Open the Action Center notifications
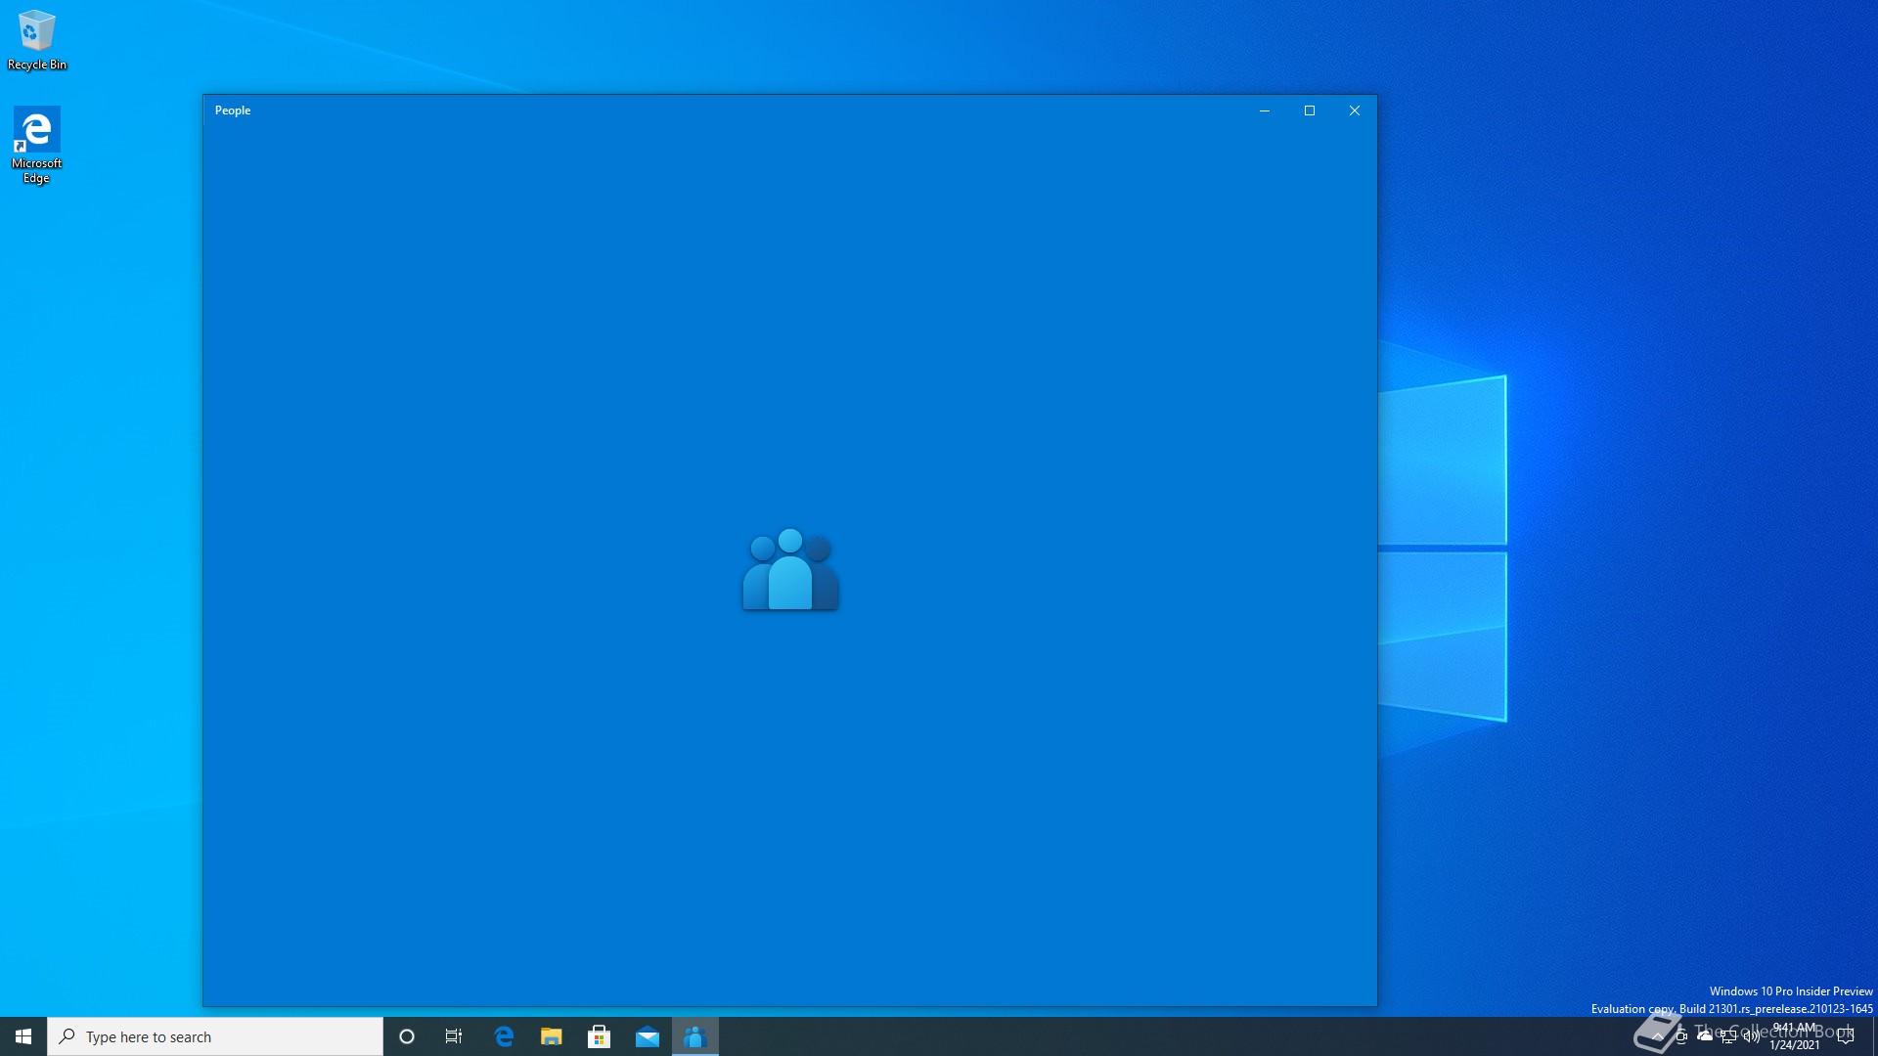Screen dimensions: 1878x1056 [x=1846, y=1036]
